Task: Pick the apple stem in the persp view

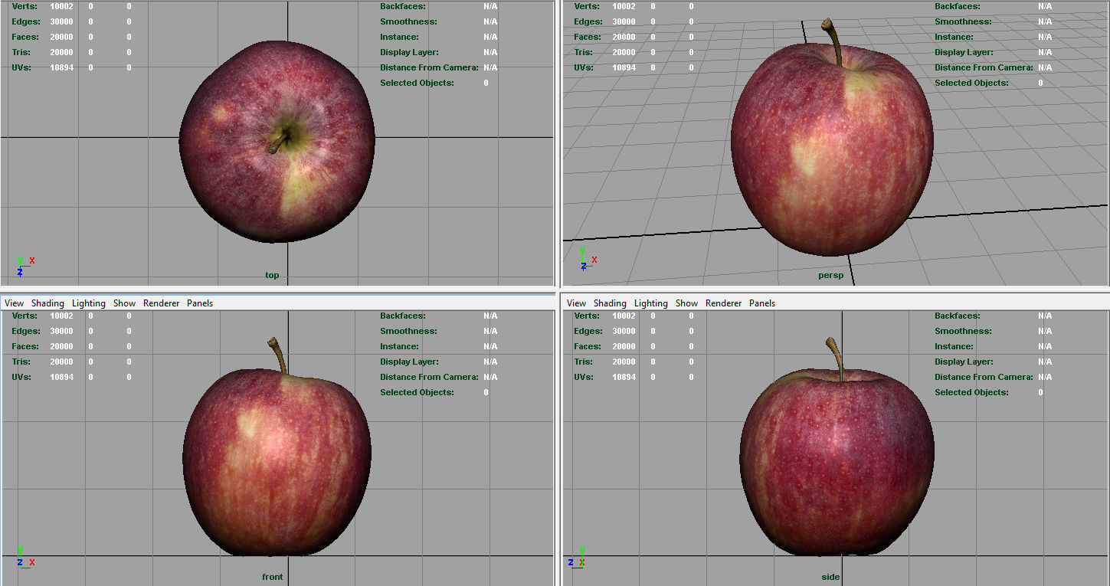Action: click(x=834, y=42)
